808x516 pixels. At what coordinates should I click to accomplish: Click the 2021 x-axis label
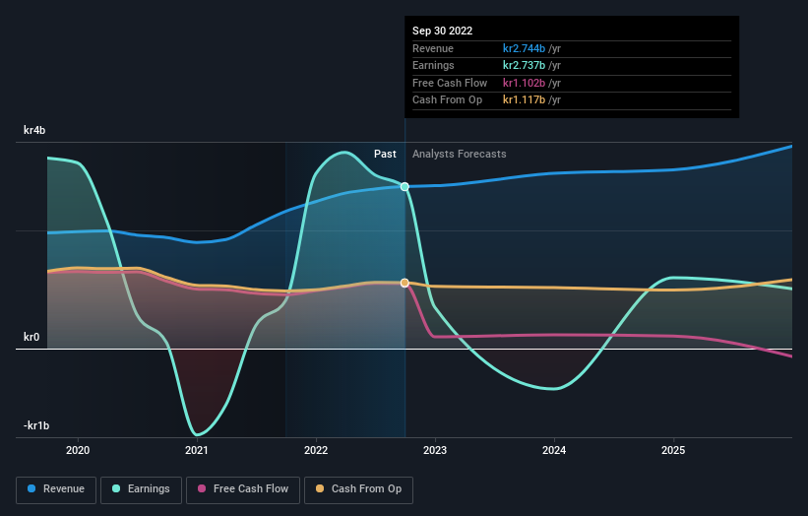197,451
